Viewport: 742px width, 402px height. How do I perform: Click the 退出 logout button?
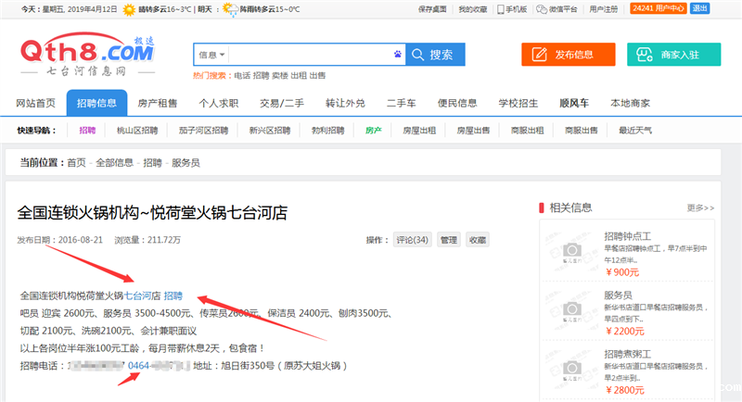(700, 8)
